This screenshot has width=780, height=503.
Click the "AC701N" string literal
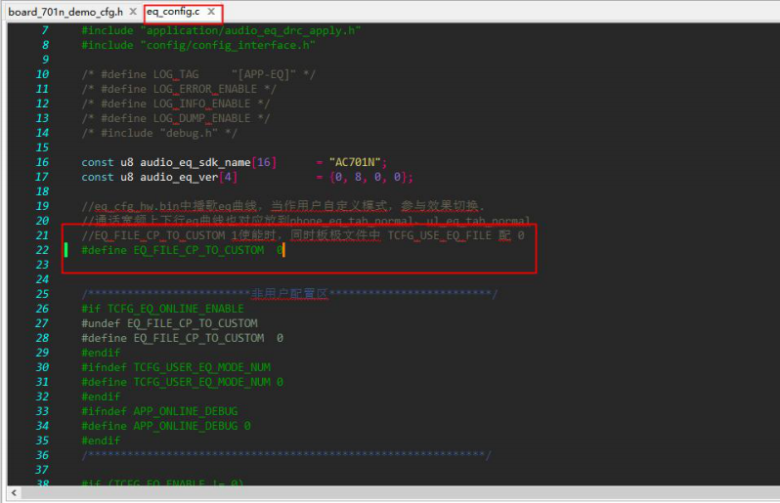pos(355,162)
